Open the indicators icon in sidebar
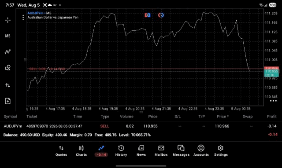This screenshot has width=282, height=168. (x=8, y=52)
